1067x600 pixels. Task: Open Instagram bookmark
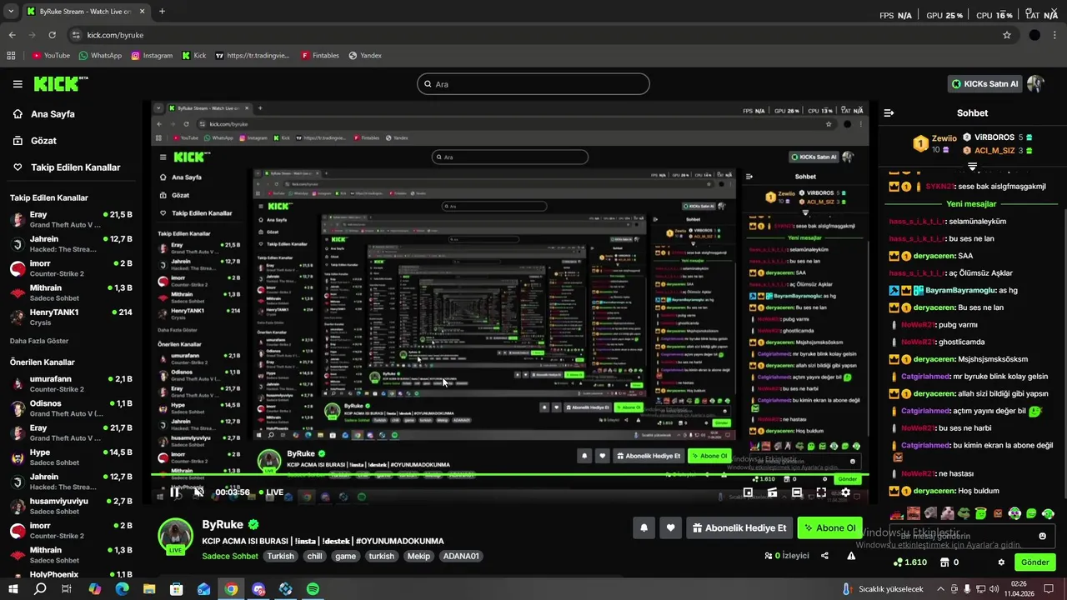pos(152,56)
